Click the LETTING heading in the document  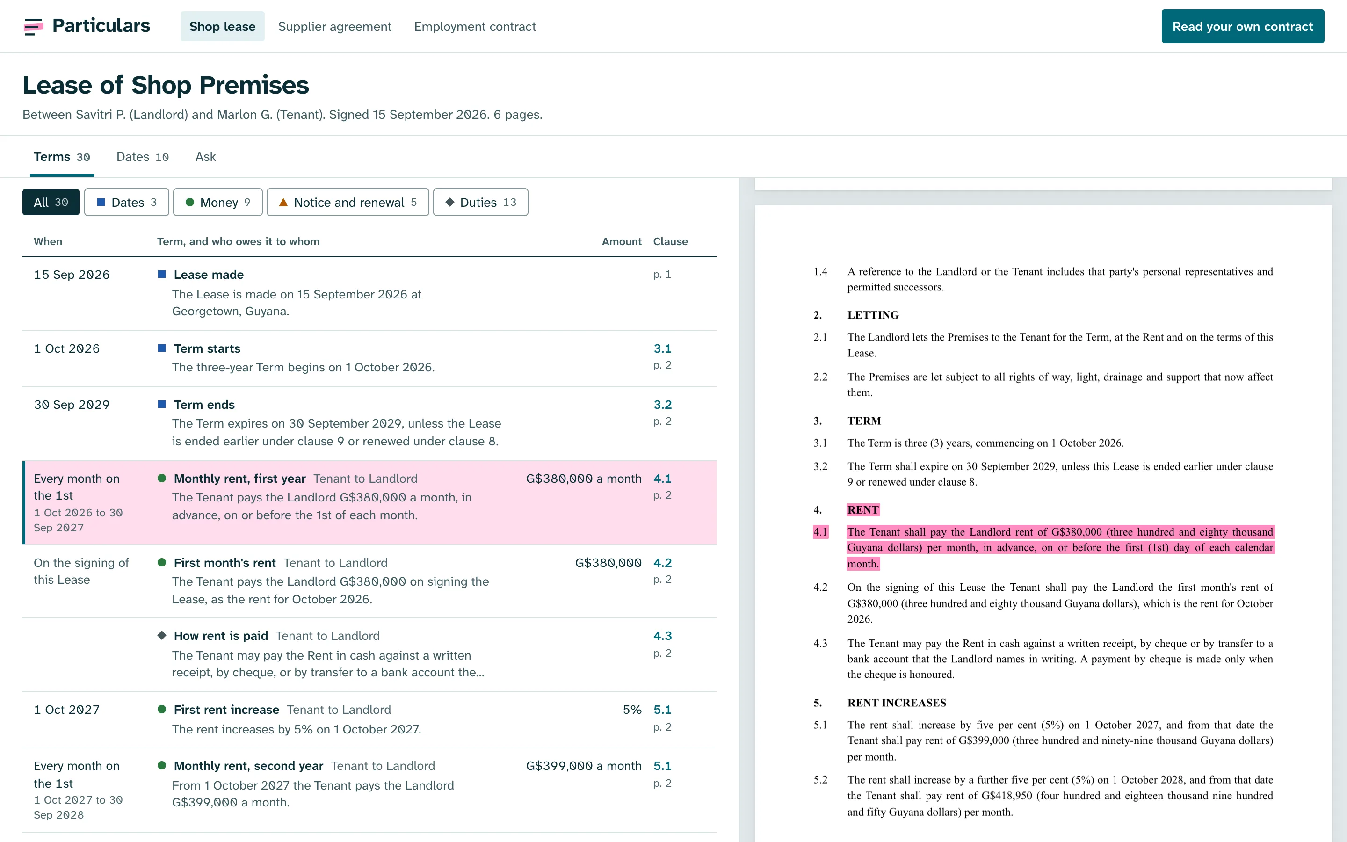(x=873, y=315)
